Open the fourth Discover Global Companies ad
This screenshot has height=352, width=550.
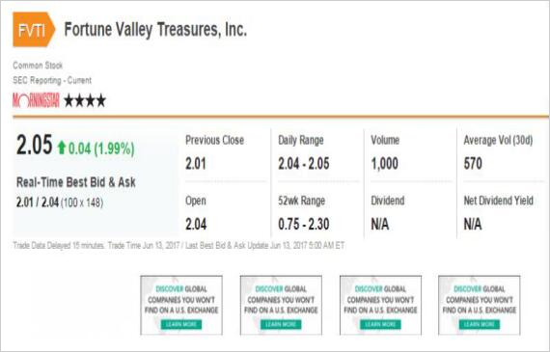(x=480, y=305)
